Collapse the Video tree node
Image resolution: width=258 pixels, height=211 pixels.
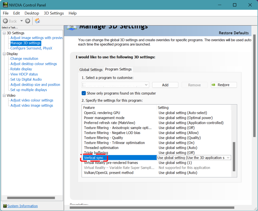pos(4,95)
